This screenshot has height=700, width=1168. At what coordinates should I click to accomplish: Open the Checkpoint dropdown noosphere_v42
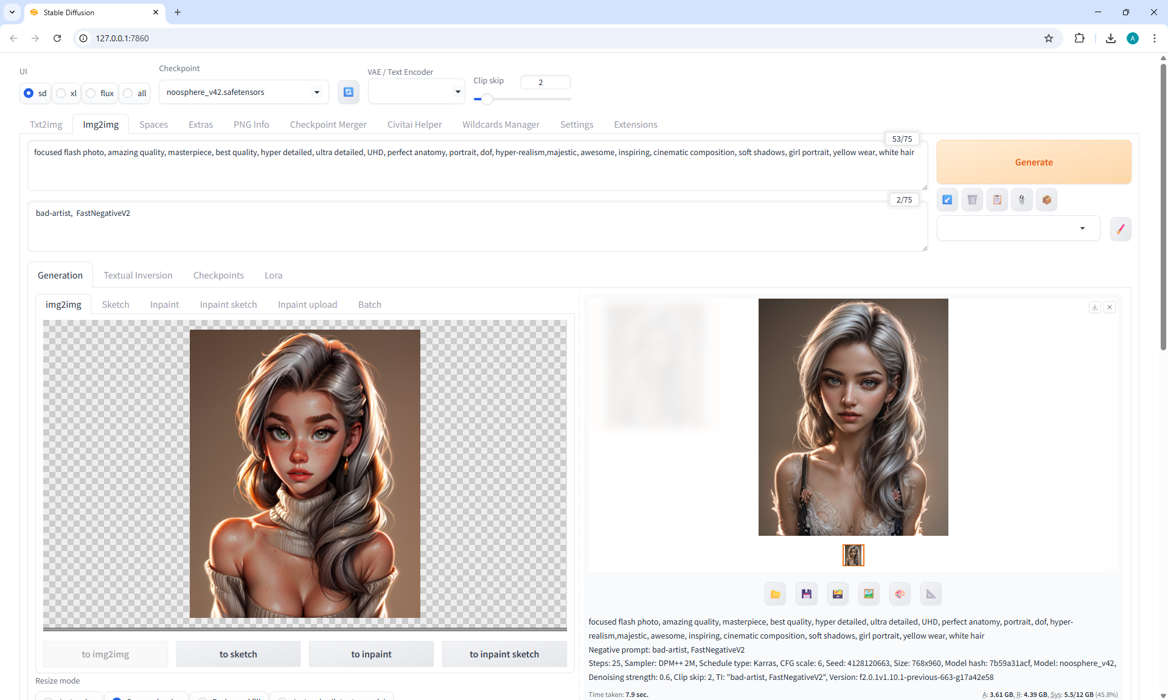point(243,92)
